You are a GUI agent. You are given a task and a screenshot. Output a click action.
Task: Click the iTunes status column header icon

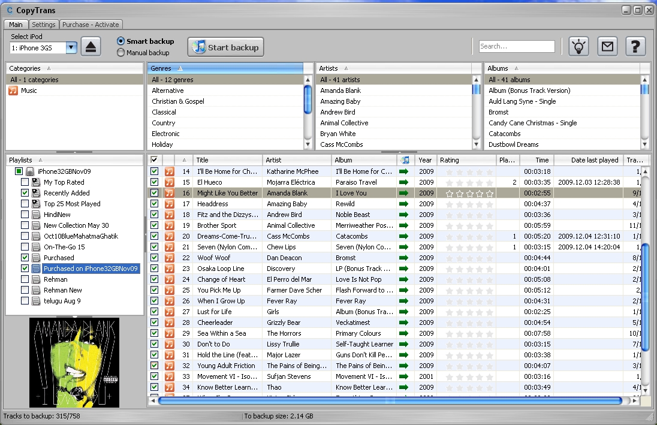405,160
